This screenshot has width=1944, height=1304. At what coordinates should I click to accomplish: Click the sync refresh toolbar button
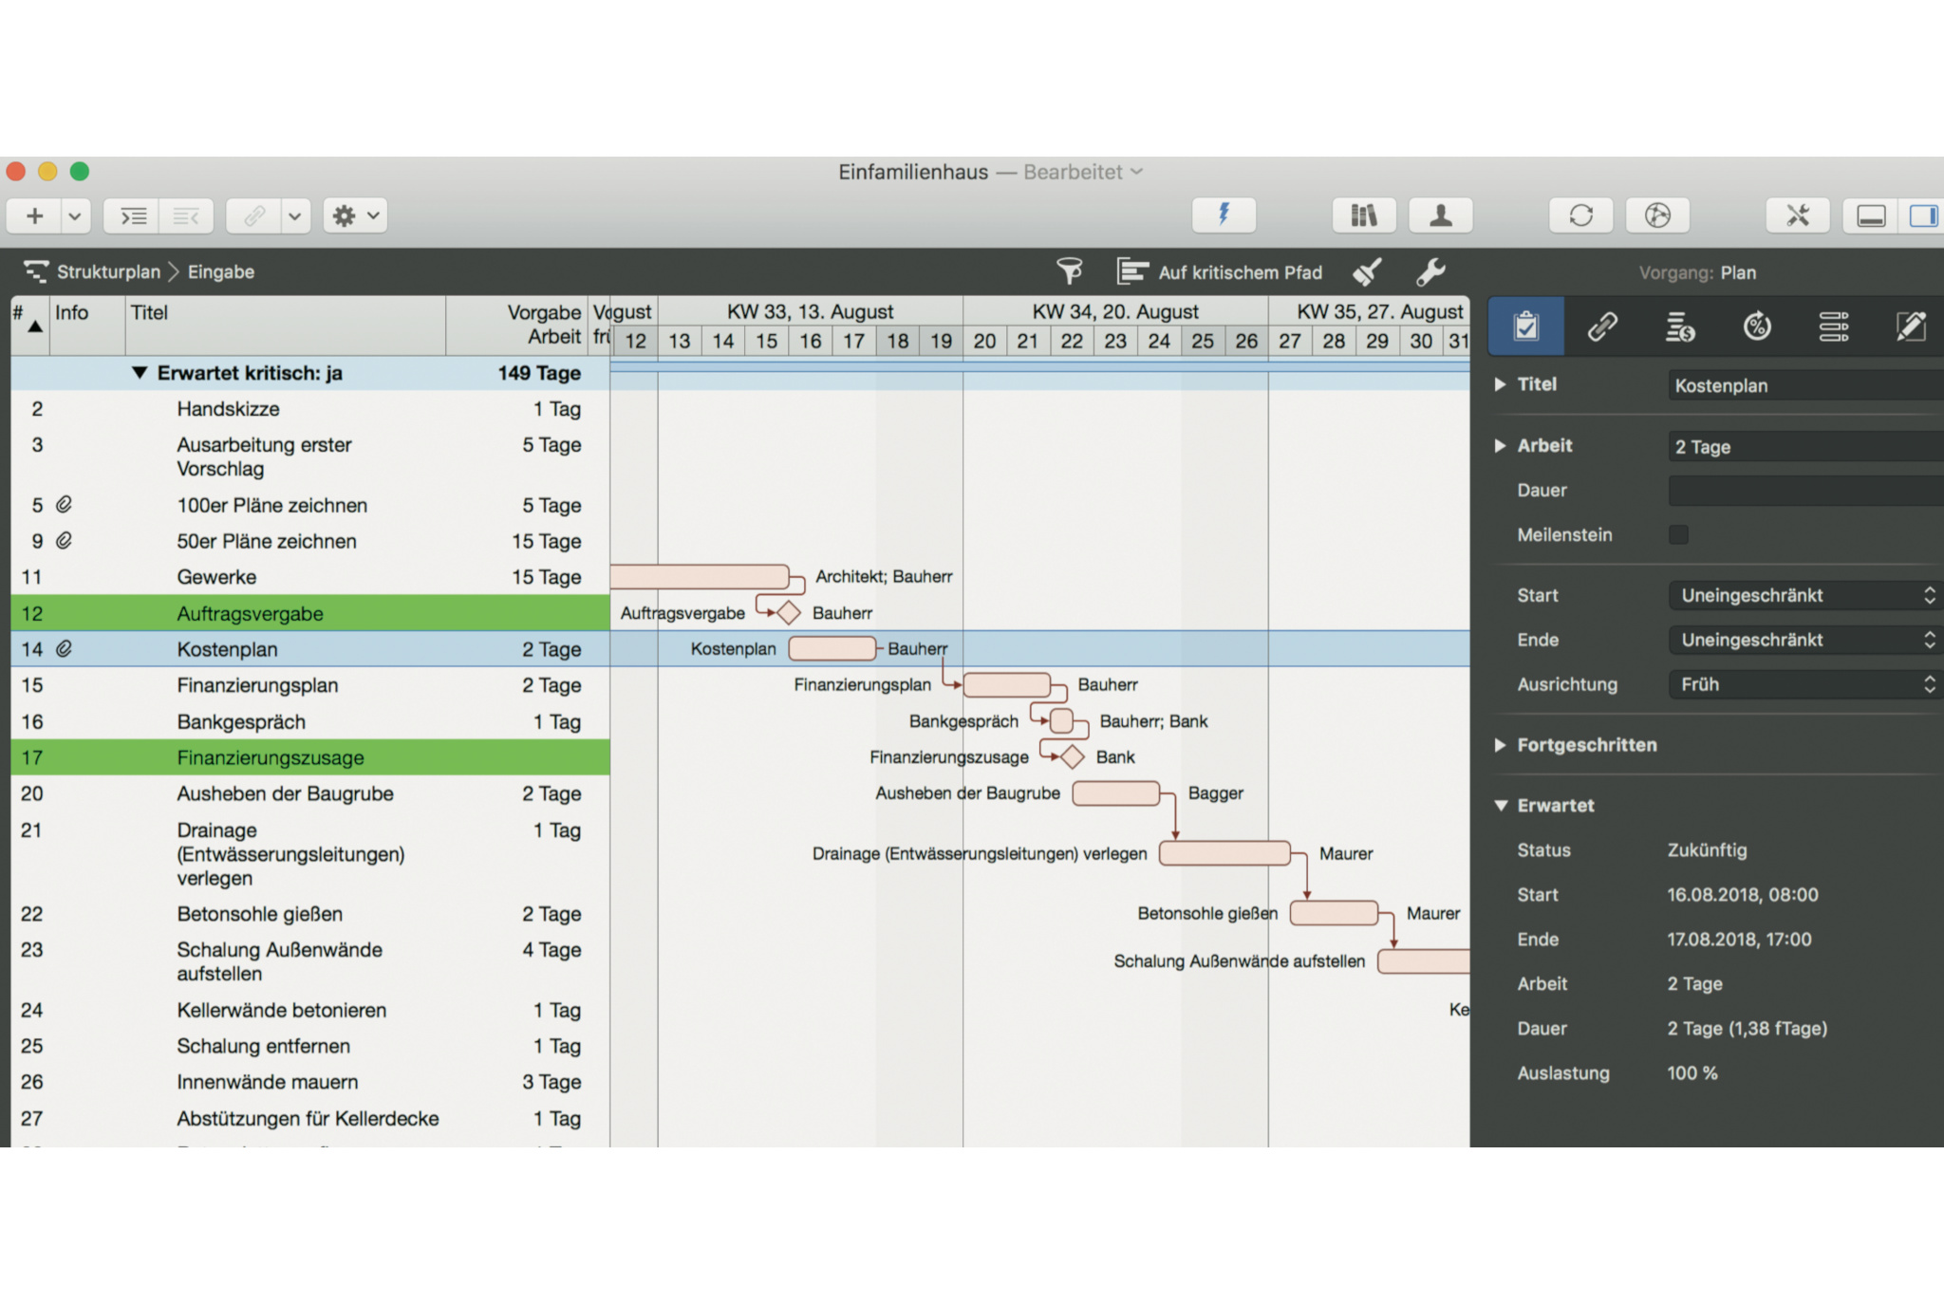point(1580,215)
